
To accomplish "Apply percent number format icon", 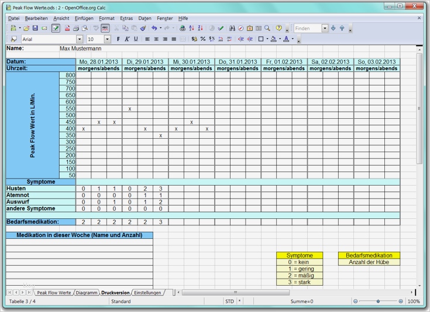I will (x=203, y=39).
